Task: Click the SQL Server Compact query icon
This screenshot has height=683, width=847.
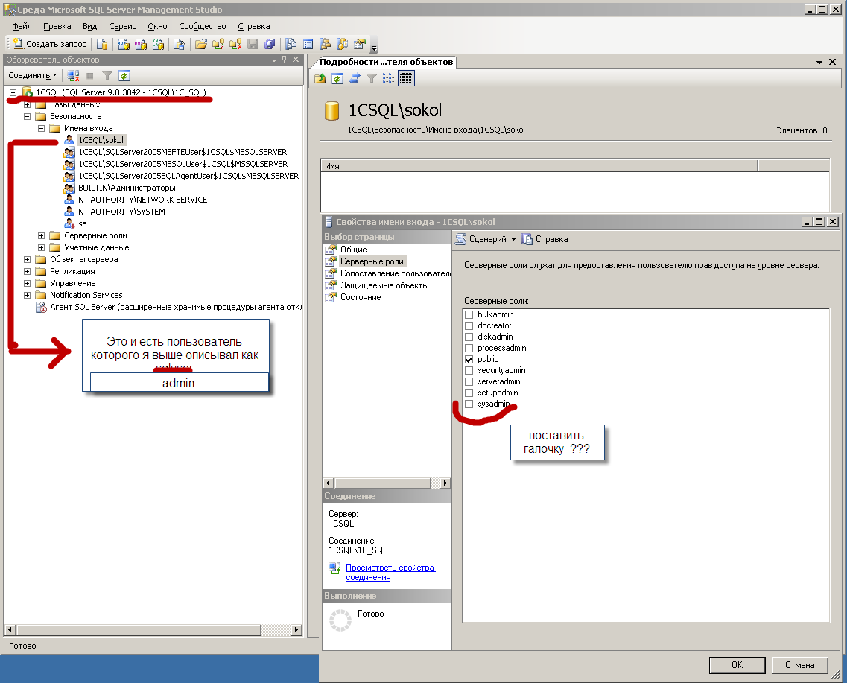Action: [179, 44]
